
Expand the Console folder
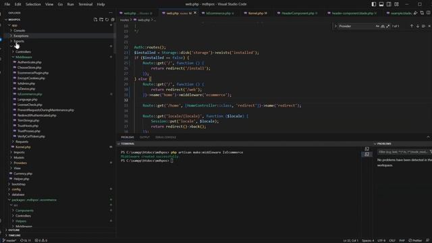(20, 30)
